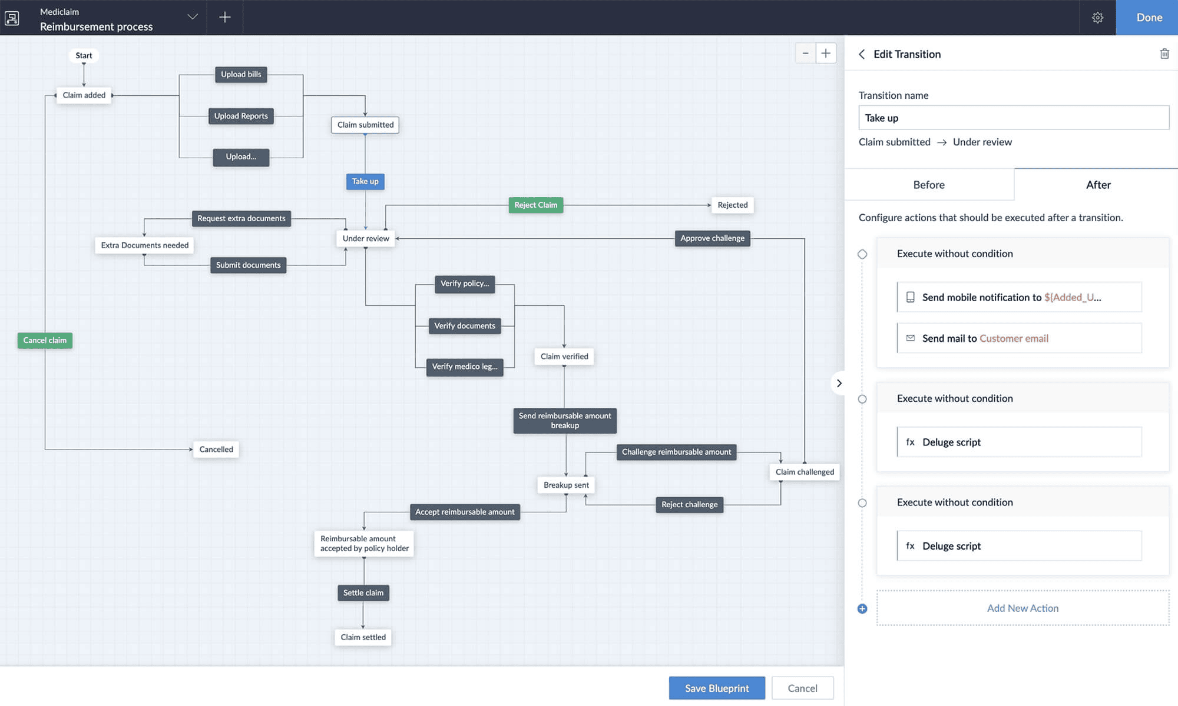The height and width of the screenshot is (706, 1178).
Task: Click the Save Blueprint button
Action: (717, 688)
